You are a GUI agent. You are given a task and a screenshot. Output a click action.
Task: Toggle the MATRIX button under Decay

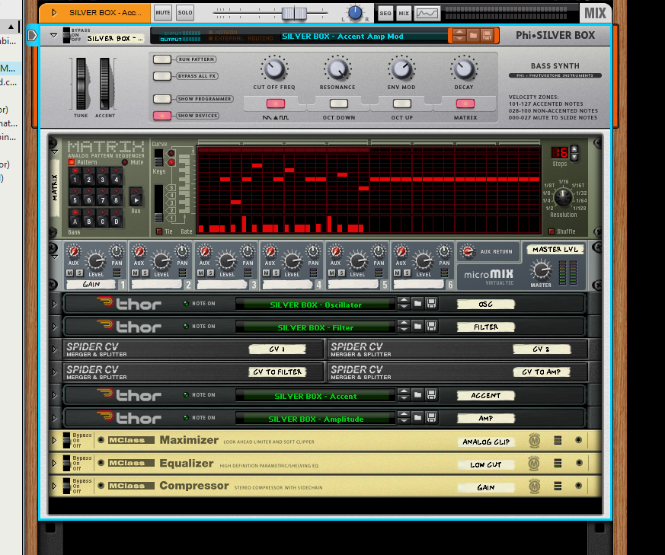pos(465,104)
